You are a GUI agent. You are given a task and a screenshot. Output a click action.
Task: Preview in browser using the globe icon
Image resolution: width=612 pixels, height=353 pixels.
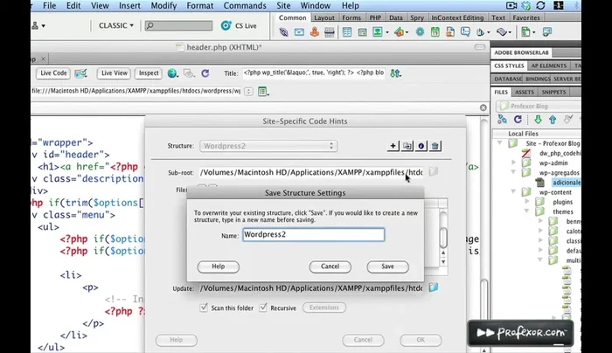point(171,73)
